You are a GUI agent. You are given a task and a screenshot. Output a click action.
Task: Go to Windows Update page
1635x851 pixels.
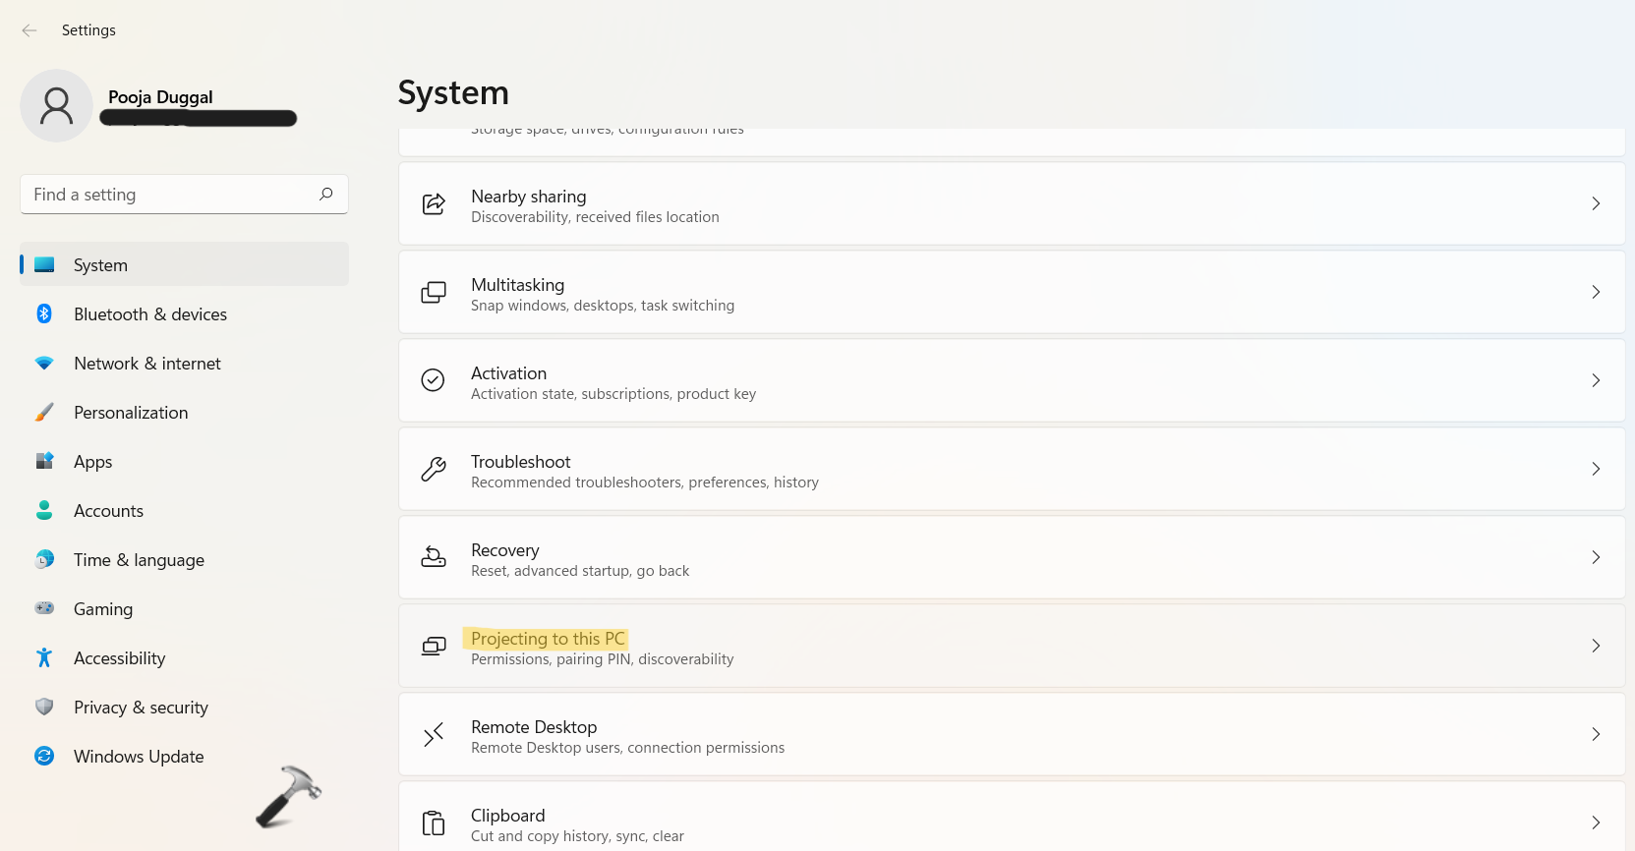(139, 757)
